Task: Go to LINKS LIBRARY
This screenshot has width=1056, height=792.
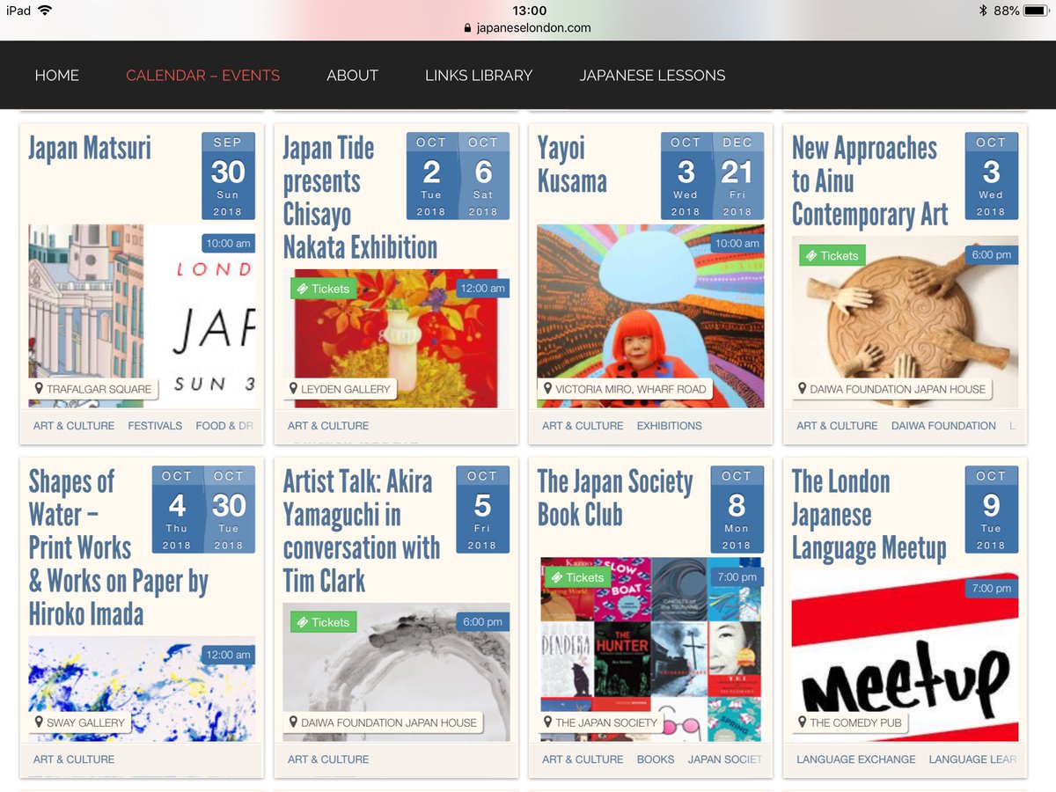Action: [x=479, y=75]
